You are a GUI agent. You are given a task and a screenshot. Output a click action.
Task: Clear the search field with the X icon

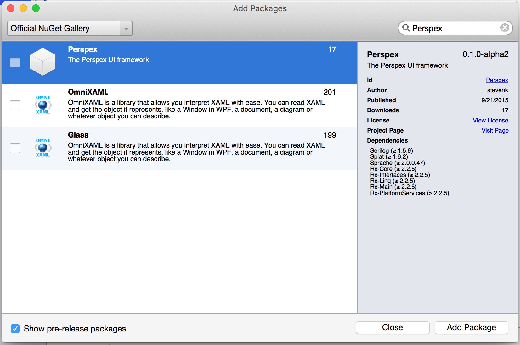505,28
